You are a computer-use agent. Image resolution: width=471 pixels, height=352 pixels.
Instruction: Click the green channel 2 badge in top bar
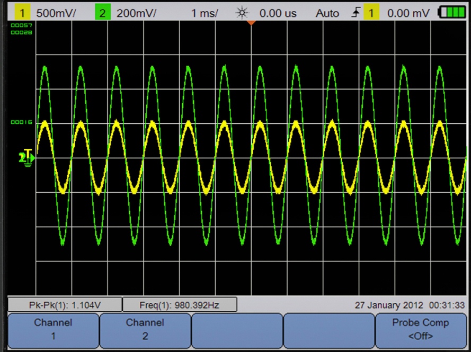(x=103, y=14)
